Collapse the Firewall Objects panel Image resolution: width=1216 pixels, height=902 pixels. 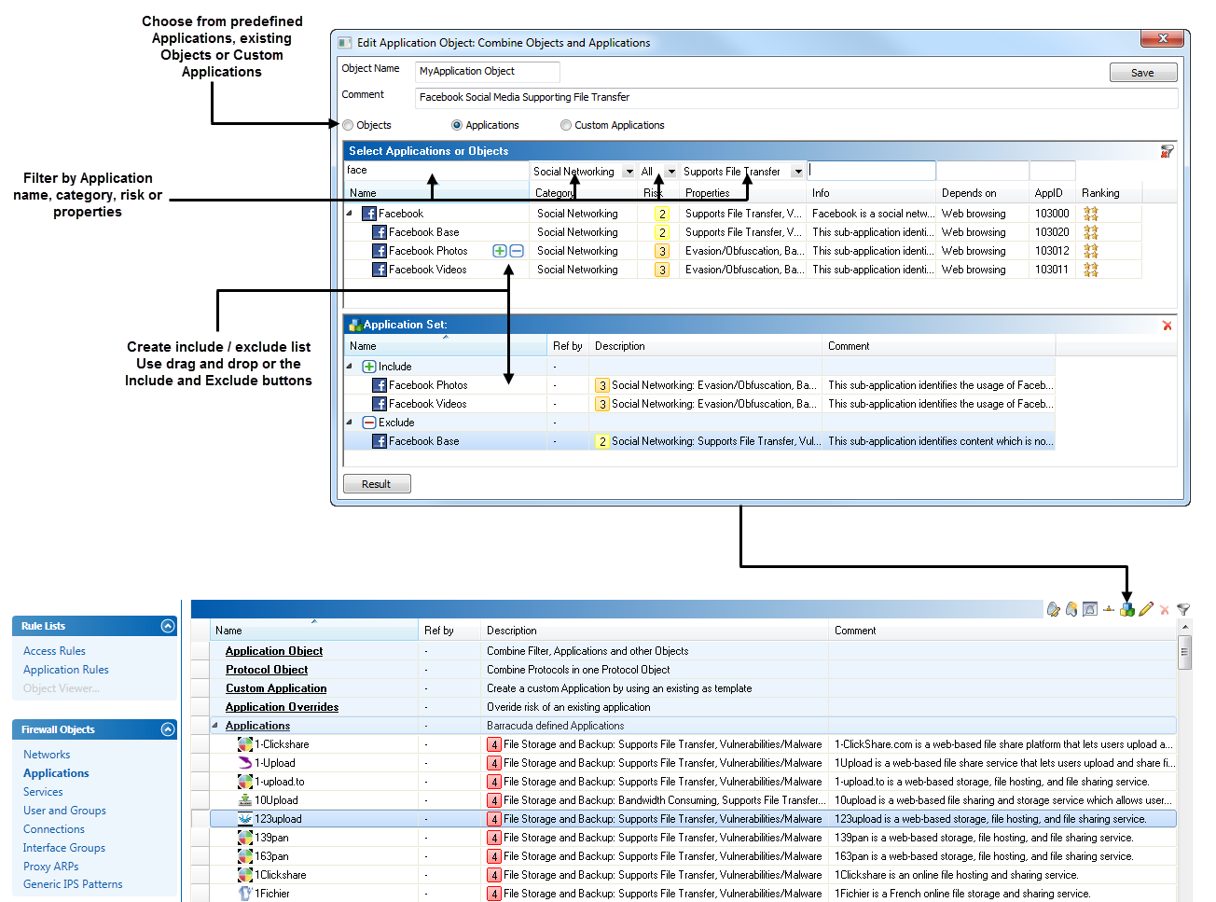click(168, 729)
